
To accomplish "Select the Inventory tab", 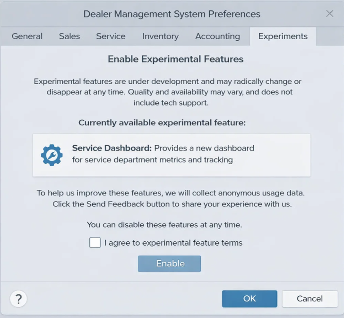I will (x=160, y=36).
